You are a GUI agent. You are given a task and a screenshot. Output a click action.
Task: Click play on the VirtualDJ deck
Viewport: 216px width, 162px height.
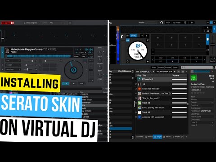pos(74,83)
